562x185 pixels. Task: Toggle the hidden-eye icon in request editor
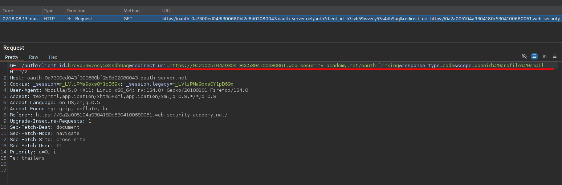pos(524,57)
